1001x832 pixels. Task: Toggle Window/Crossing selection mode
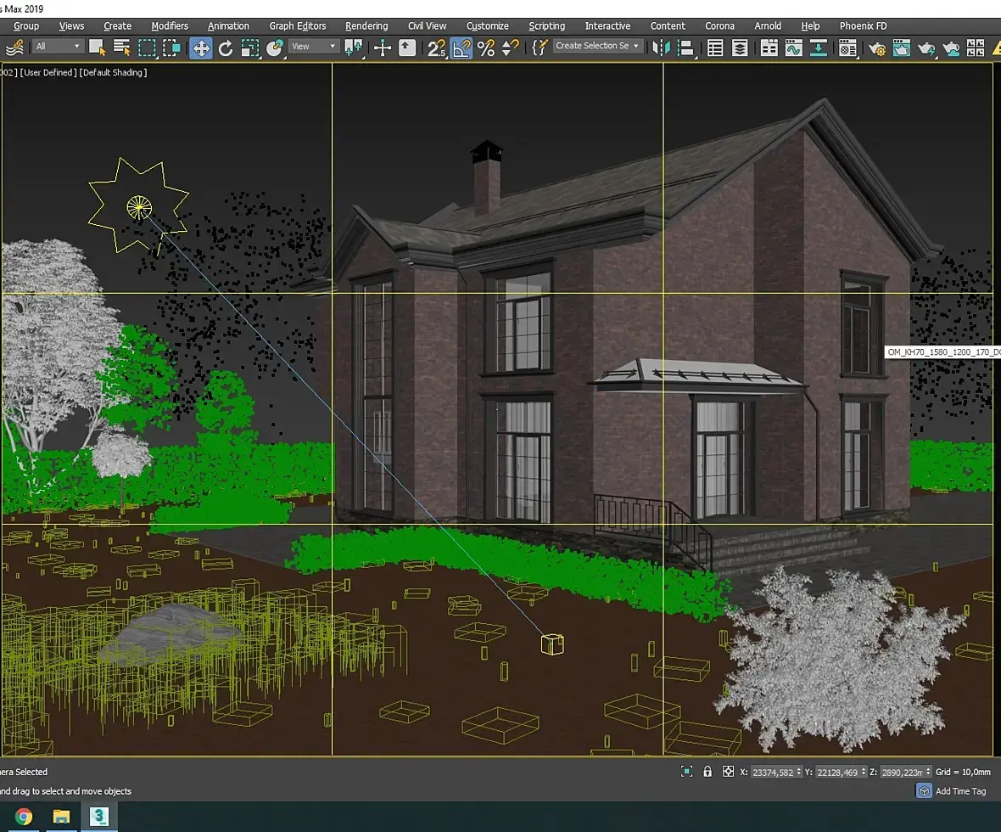171,48
